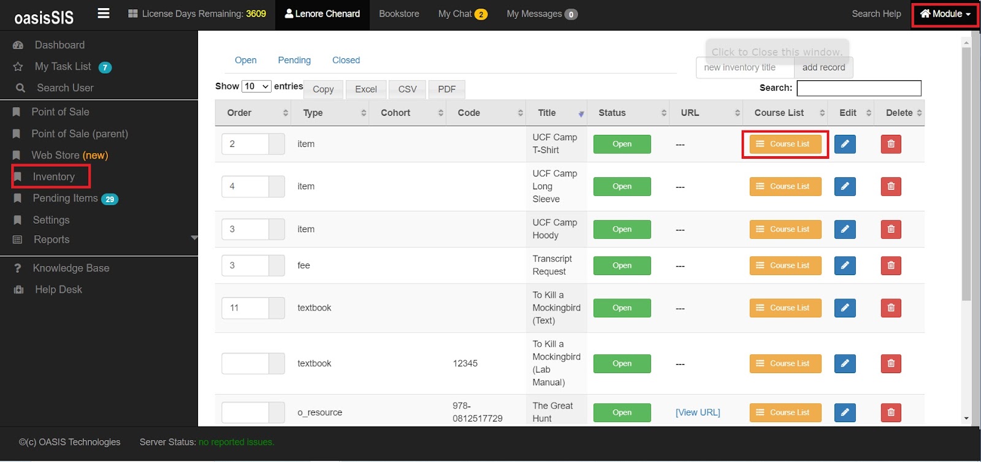Edit the UCF Camp Hoody item
The height and width of the screenshot is (462, 981).
click(x=845, y=229)
